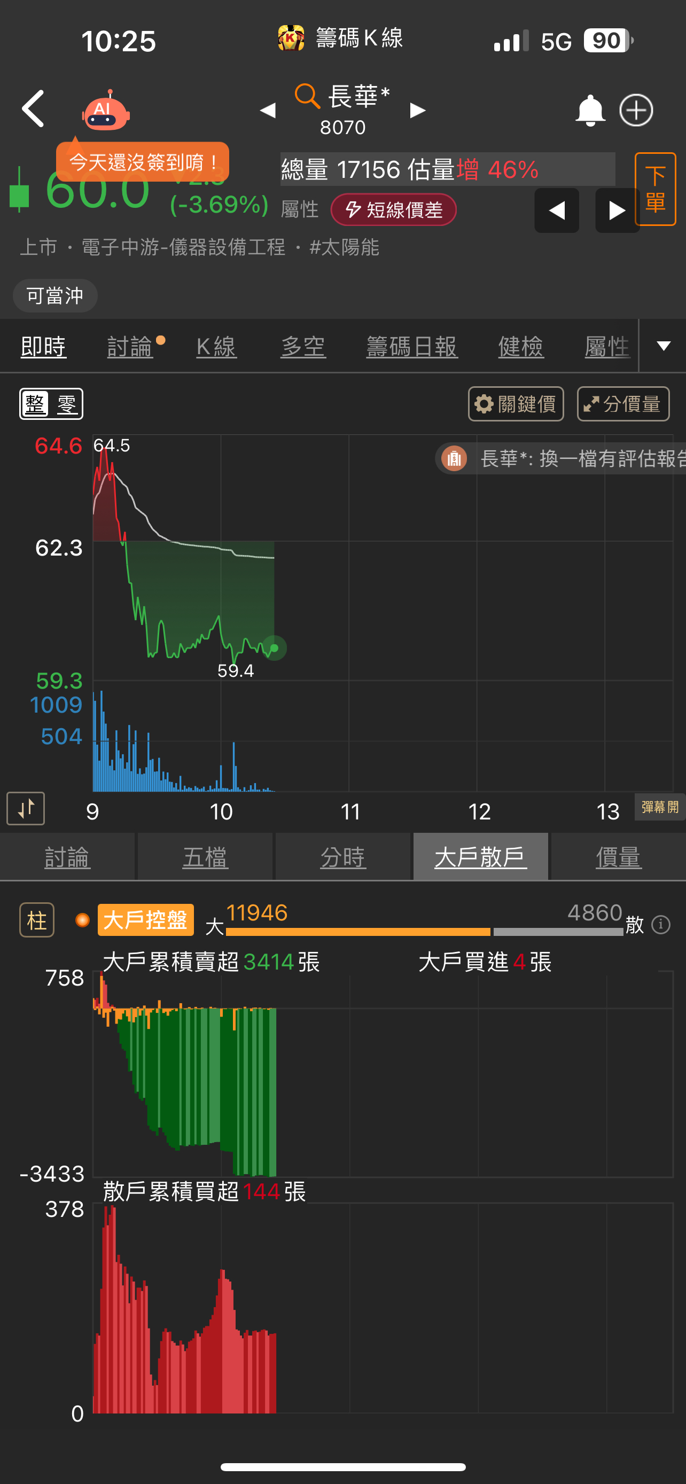Viewport: 686px width, 1484px height.
Task: Tap the 散戶累積買超 144 張 label
Action: click(205, 1191)
